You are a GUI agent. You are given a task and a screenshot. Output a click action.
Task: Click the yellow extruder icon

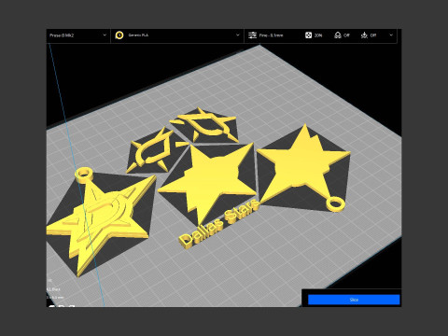coord(119,35)
